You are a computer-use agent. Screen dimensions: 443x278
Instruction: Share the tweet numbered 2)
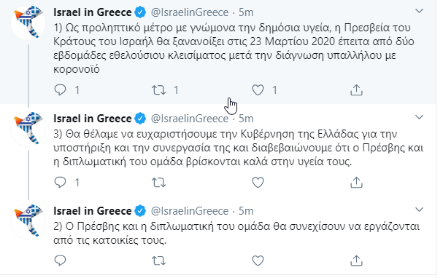coord(356,261)
